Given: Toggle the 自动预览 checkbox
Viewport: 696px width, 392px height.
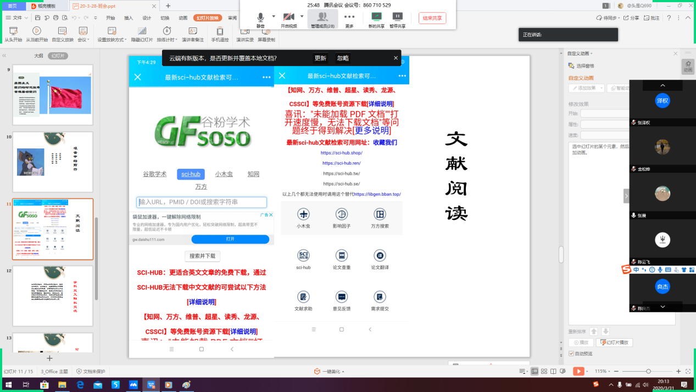Looking at the screenshot, I should coord(571,354).
